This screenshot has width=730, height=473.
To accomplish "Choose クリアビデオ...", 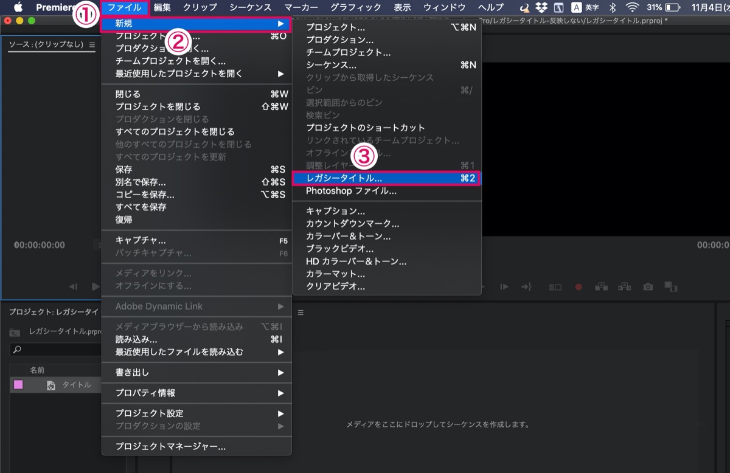I will click(x=386, y=286).
